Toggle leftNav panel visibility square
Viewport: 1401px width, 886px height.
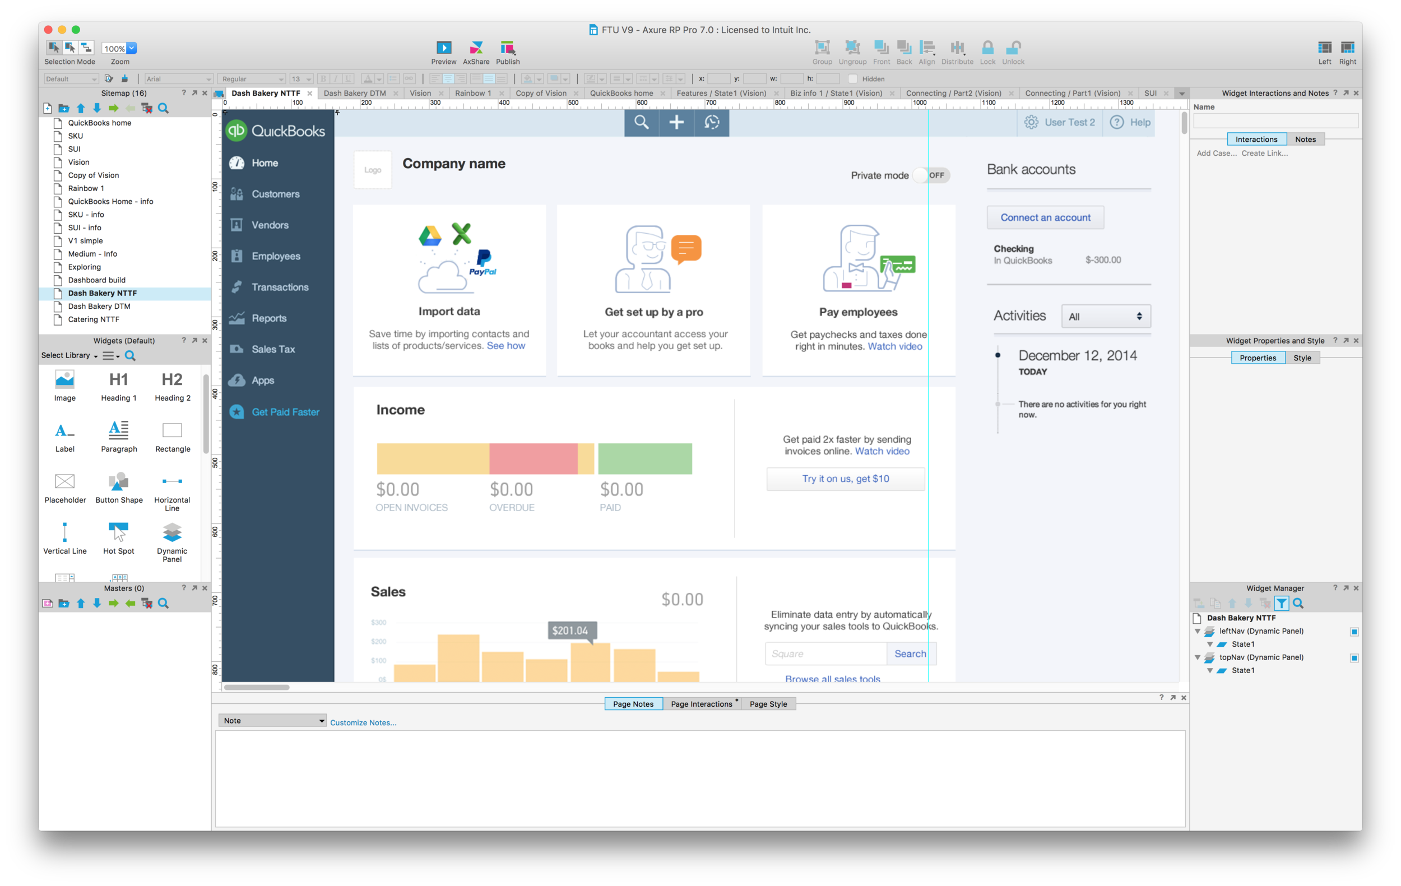click(1354, 632)
